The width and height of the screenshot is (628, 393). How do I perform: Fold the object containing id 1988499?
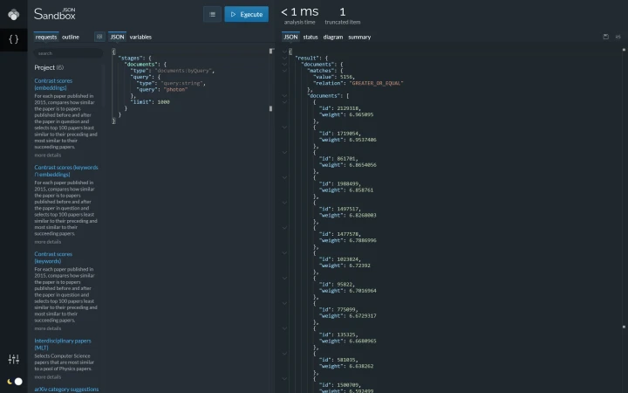click(284, 177)
